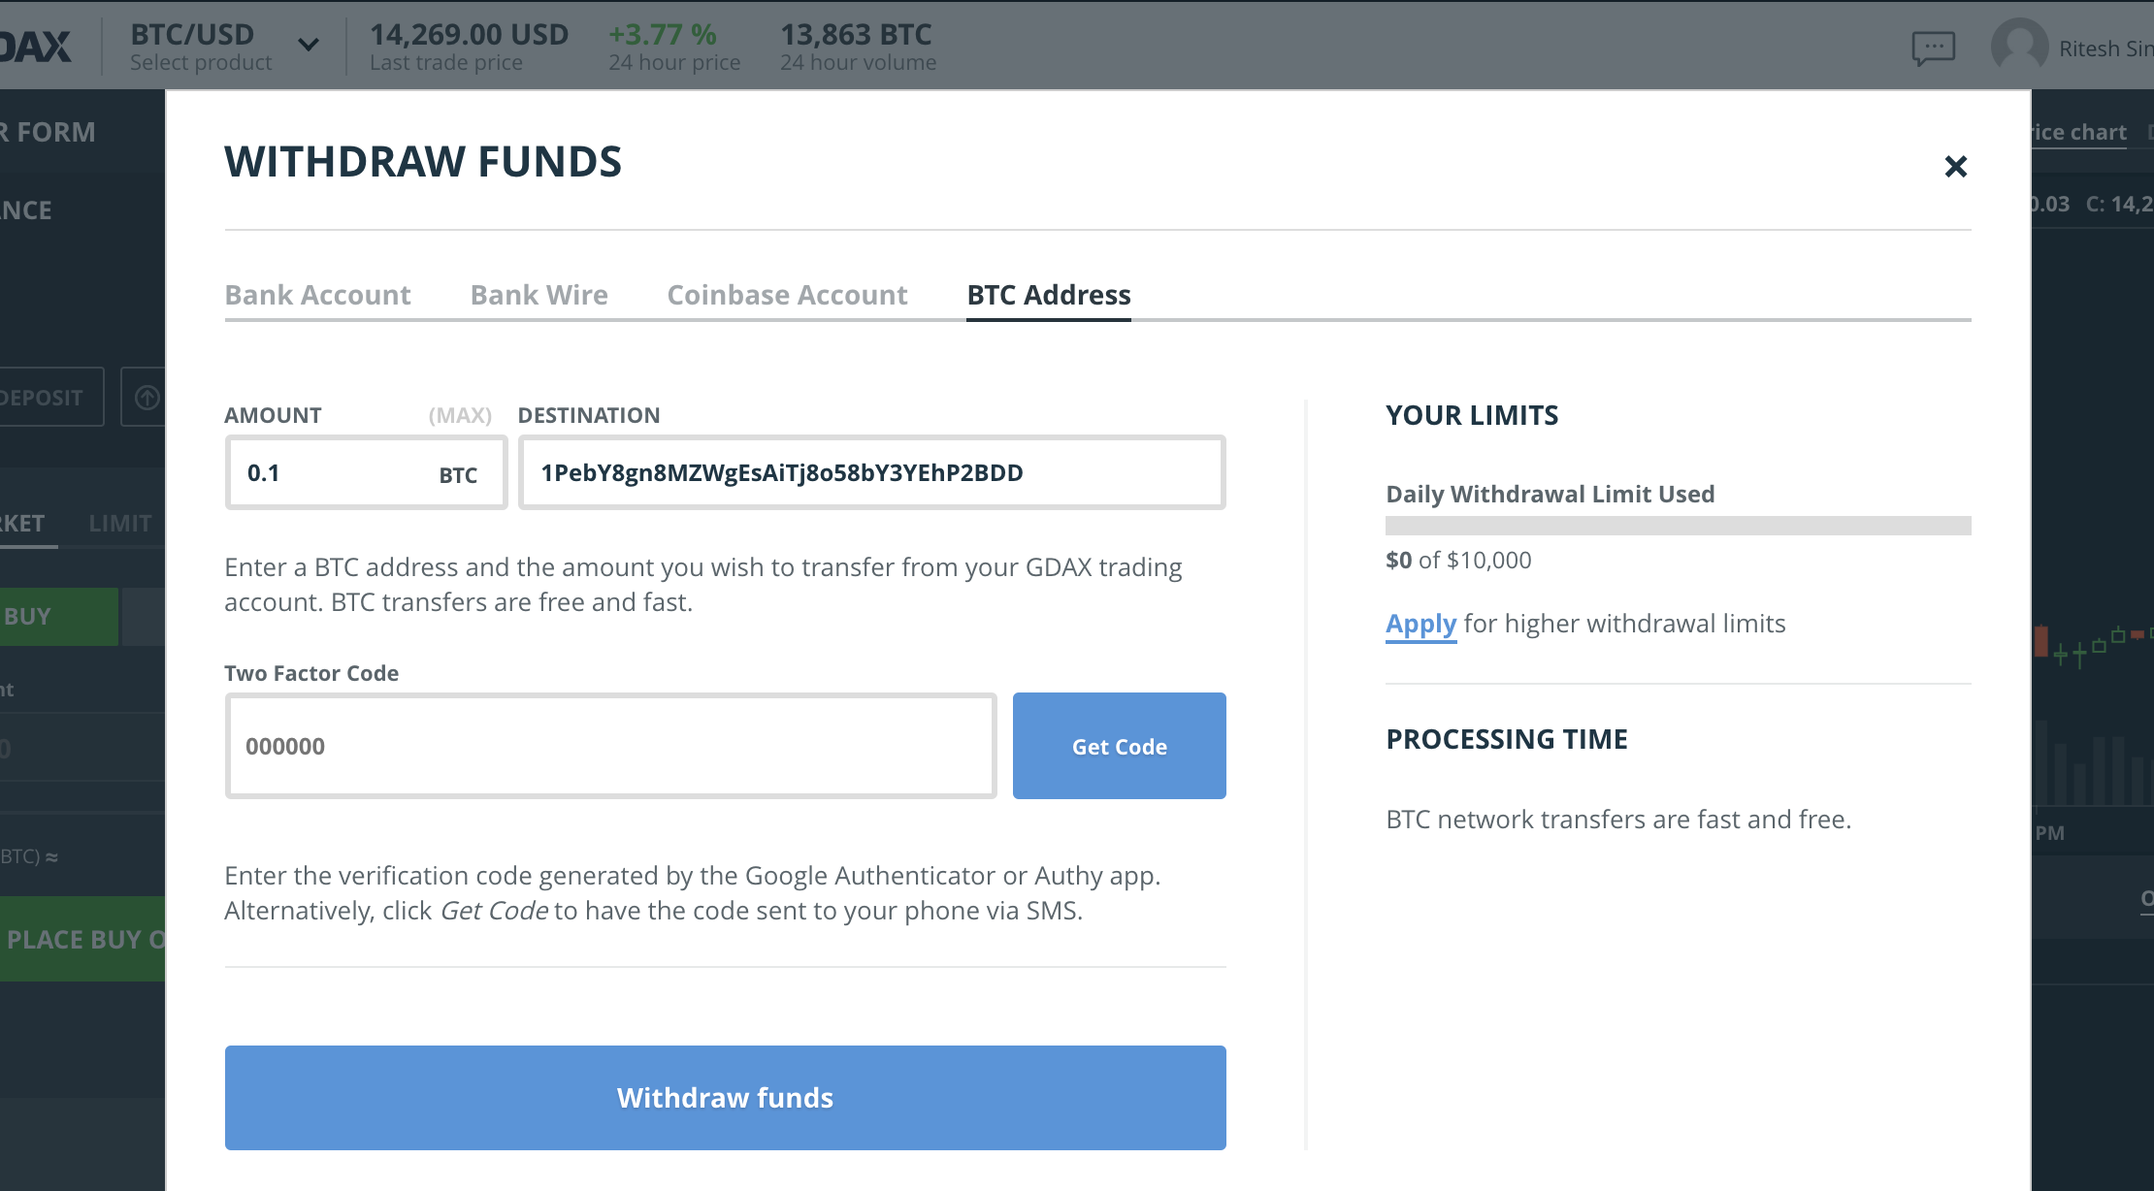Select the Bank Wire tab
The width and height of the screenshot is (2154, 1191).
(x=538, y=293)
